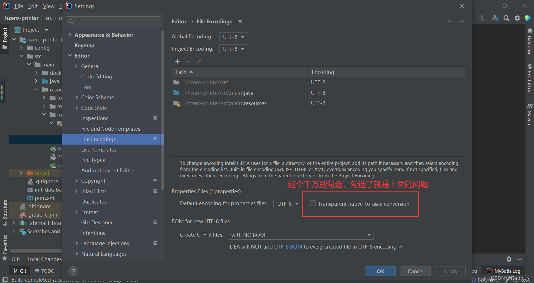Expand the General settings node

coord(76,66)
